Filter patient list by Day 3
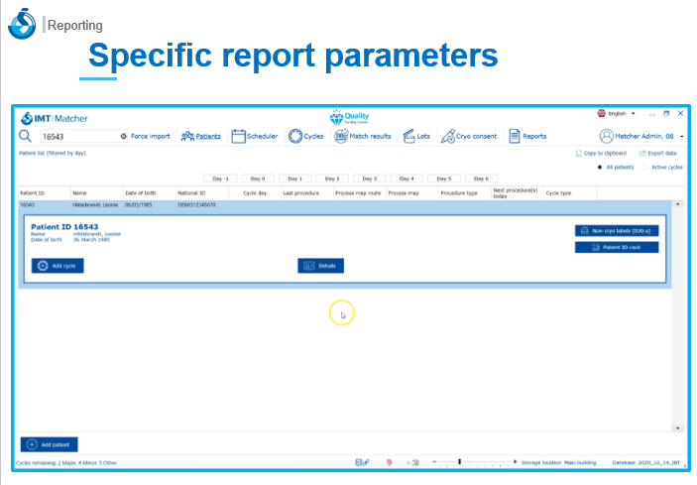Viewport: 697px width, 485px height. 369,179
